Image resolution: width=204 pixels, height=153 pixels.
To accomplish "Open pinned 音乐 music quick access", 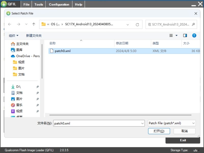I will (x=17, y=105).
